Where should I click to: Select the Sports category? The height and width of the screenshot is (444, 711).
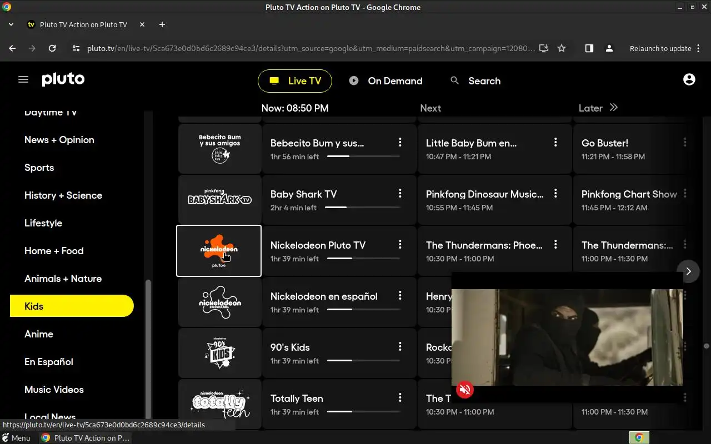(x=39, y=168)
